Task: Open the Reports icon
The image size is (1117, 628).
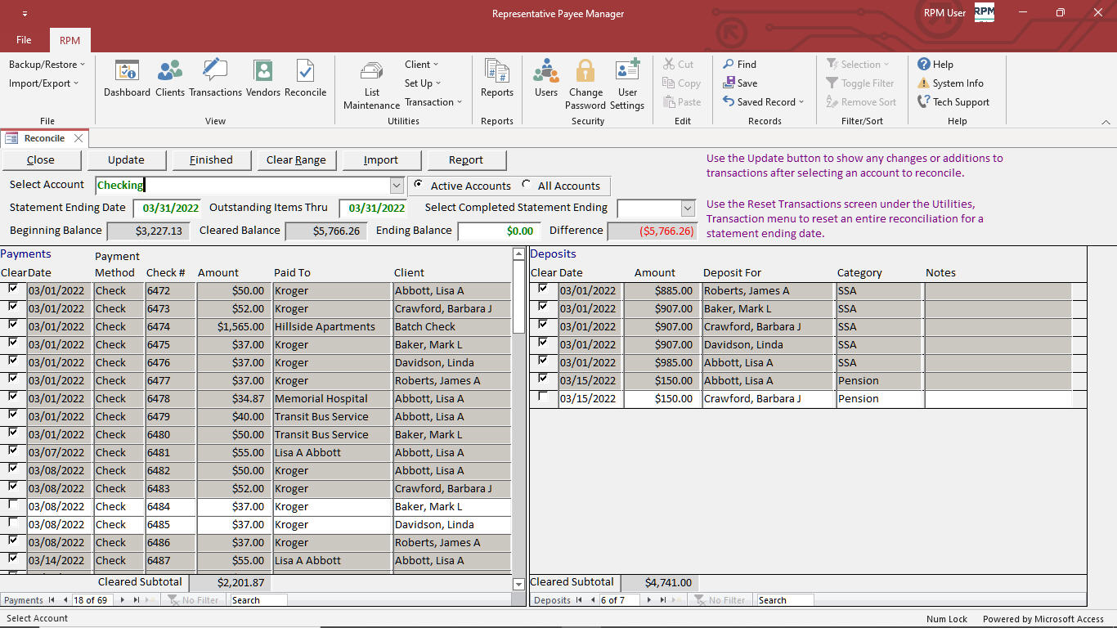Action: [x=496, y=78]
